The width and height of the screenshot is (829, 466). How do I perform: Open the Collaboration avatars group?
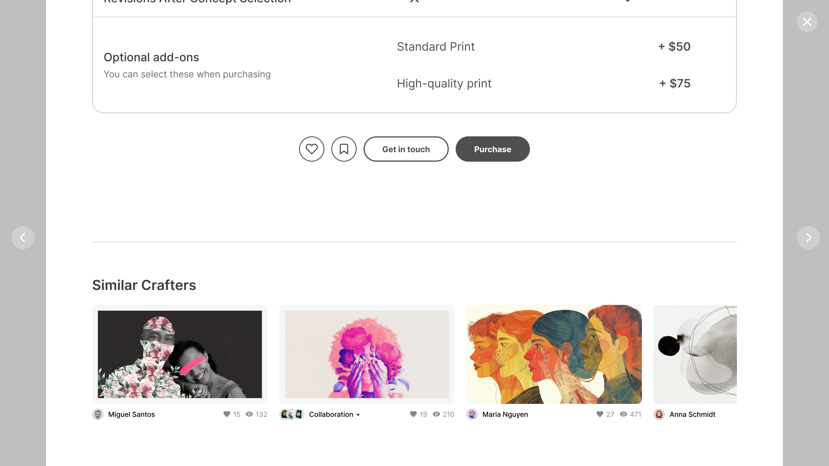pyautogui.click(x=292, y=414)
